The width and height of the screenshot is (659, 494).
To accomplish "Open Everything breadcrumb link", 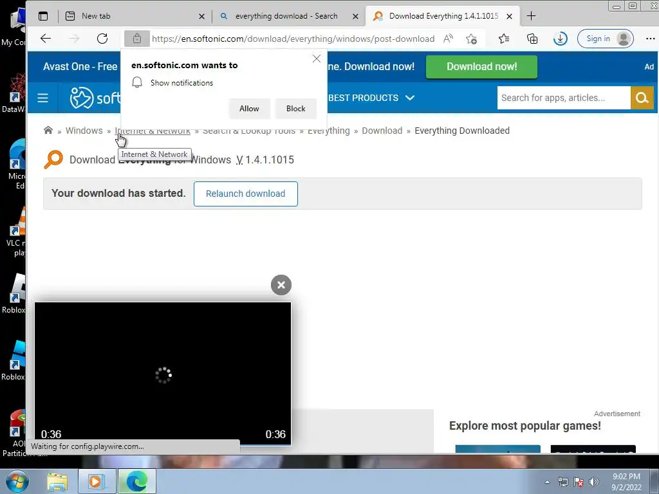I will (x=329, y=131).
